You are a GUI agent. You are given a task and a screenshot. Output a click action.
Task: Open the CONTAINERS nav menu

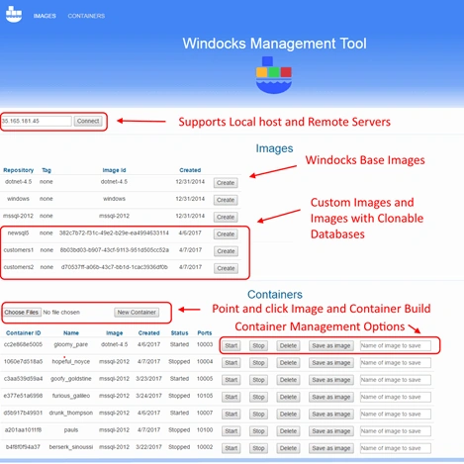click(86, 16)
